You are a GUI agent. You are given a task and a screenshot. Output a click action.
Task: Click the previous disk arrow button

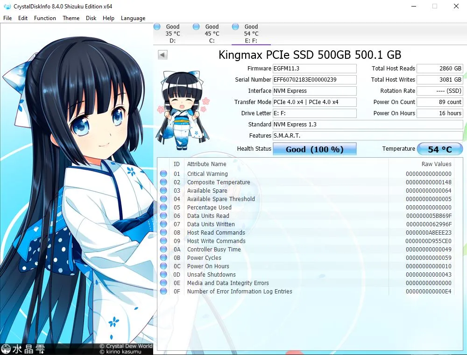coord(163,55)
